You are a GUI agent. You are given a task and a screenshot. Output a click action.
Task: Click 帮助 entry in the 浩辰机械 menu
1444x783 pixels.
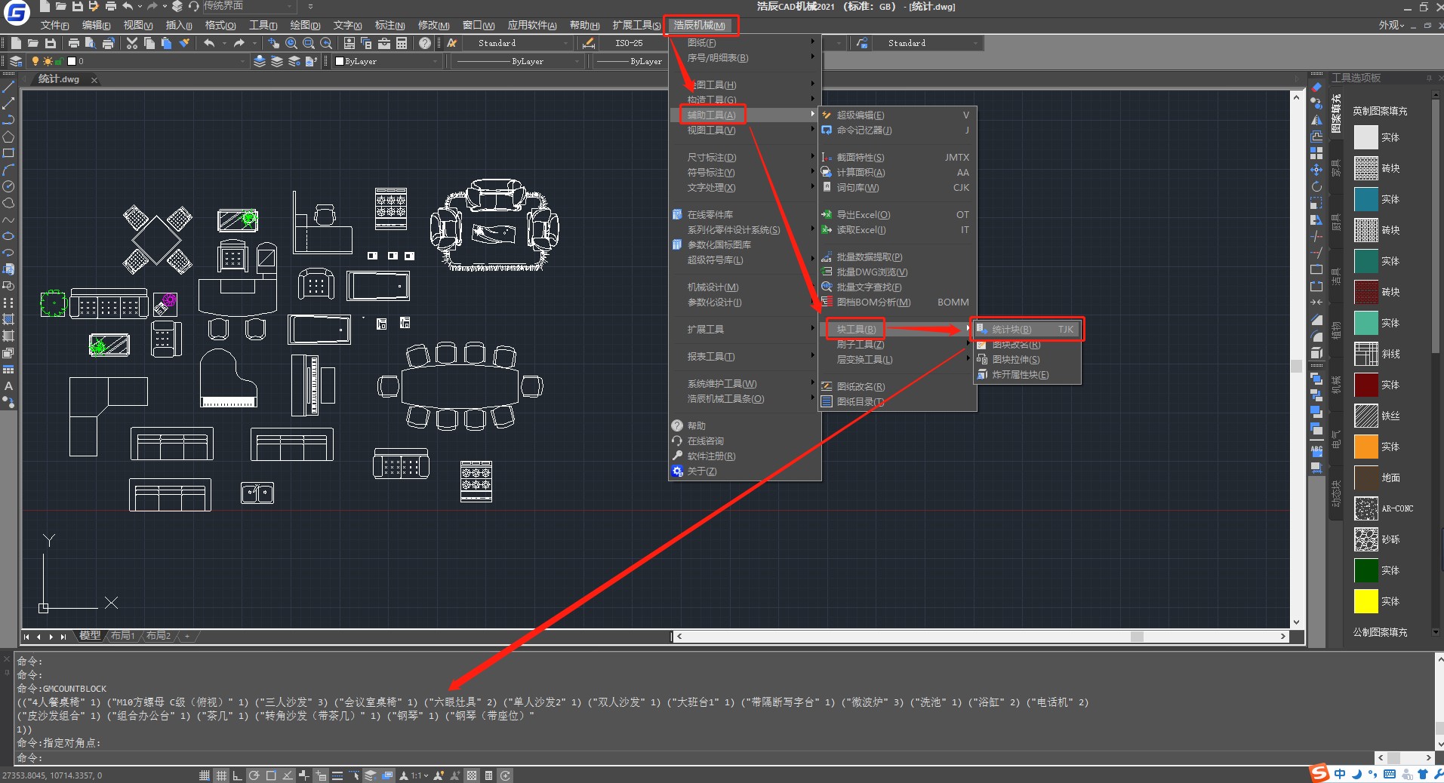697,426
